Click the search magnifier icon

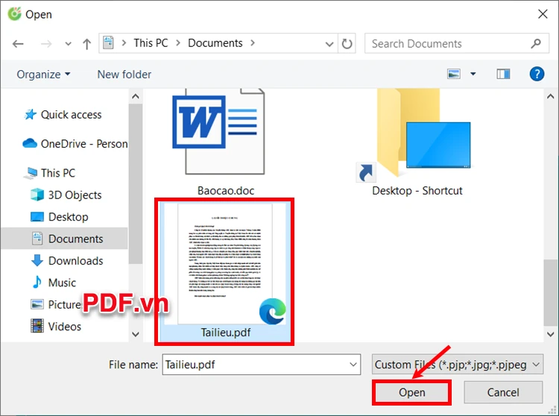tap(535, 43)
